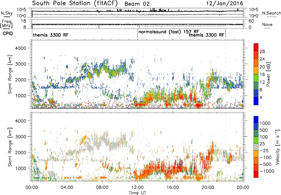Click the '18' tick of frequency panel

tap(24, 21)
